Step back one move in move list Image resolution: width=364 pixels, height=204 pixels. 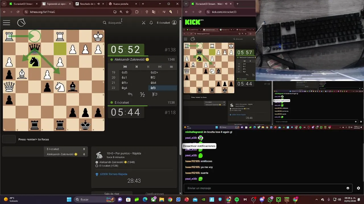(136, 67)
